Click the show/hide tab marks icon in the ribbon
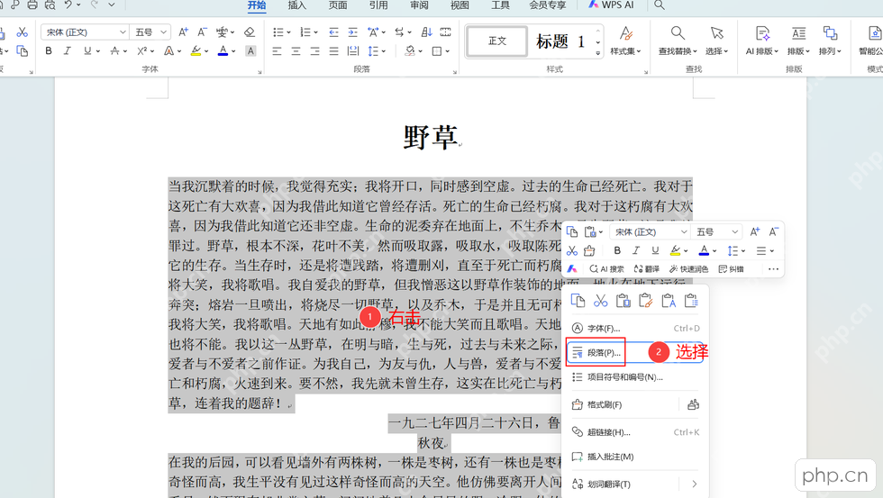Viewport: 883px width, 498px height. 445,32
